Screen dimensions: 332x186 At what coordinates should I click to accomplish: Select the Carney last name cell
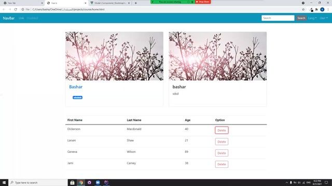(x=131, y=163)
